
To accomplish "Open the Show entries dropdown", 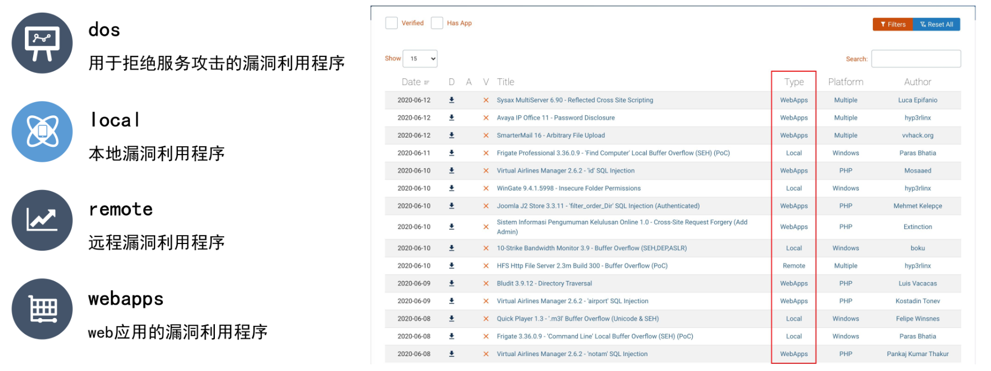I will [x=420, y=59].
